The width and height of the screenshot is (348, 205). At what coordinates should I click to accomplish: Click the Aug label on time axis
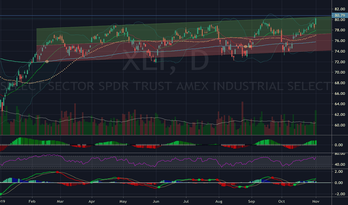pyautogui.click(x=219, y=201)
